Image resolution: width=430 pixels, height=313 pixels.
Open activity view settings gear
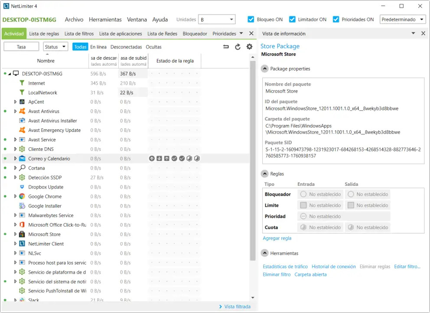pyautogui.click(x=249, y=47)
